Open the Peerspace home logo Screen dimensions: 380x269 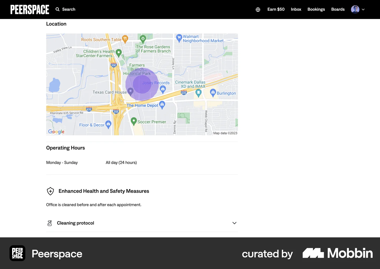click(30, 9)
